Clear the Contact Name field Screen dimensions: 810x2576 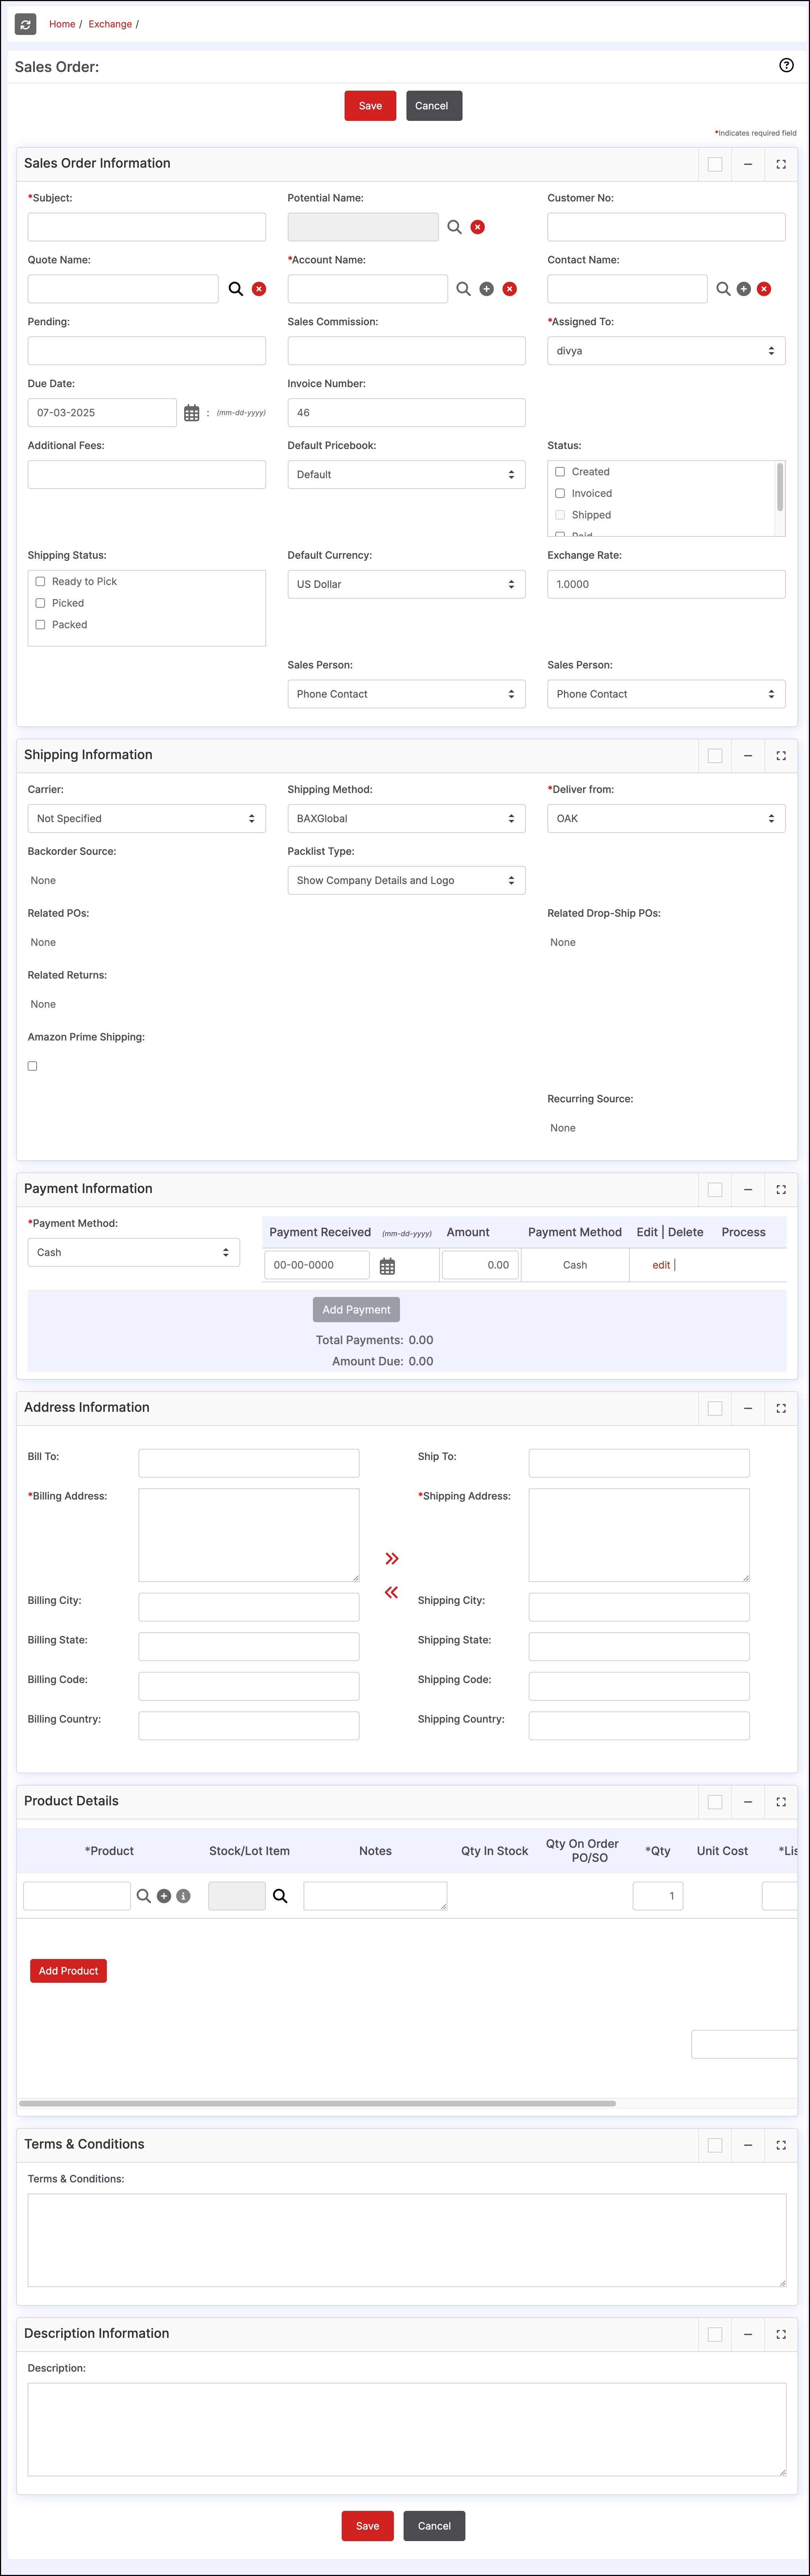point(764,289)
